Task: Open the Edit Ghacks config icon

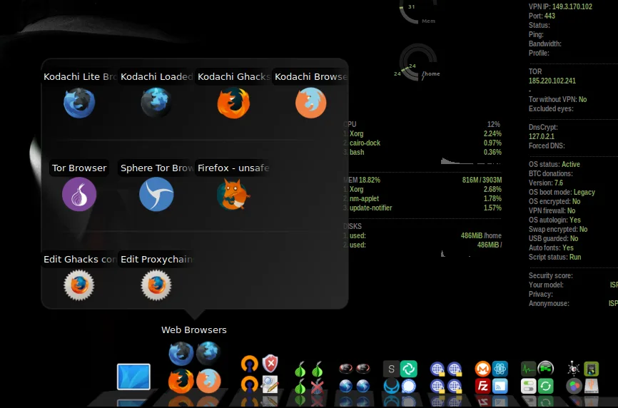Action: [x=79, y=285]
